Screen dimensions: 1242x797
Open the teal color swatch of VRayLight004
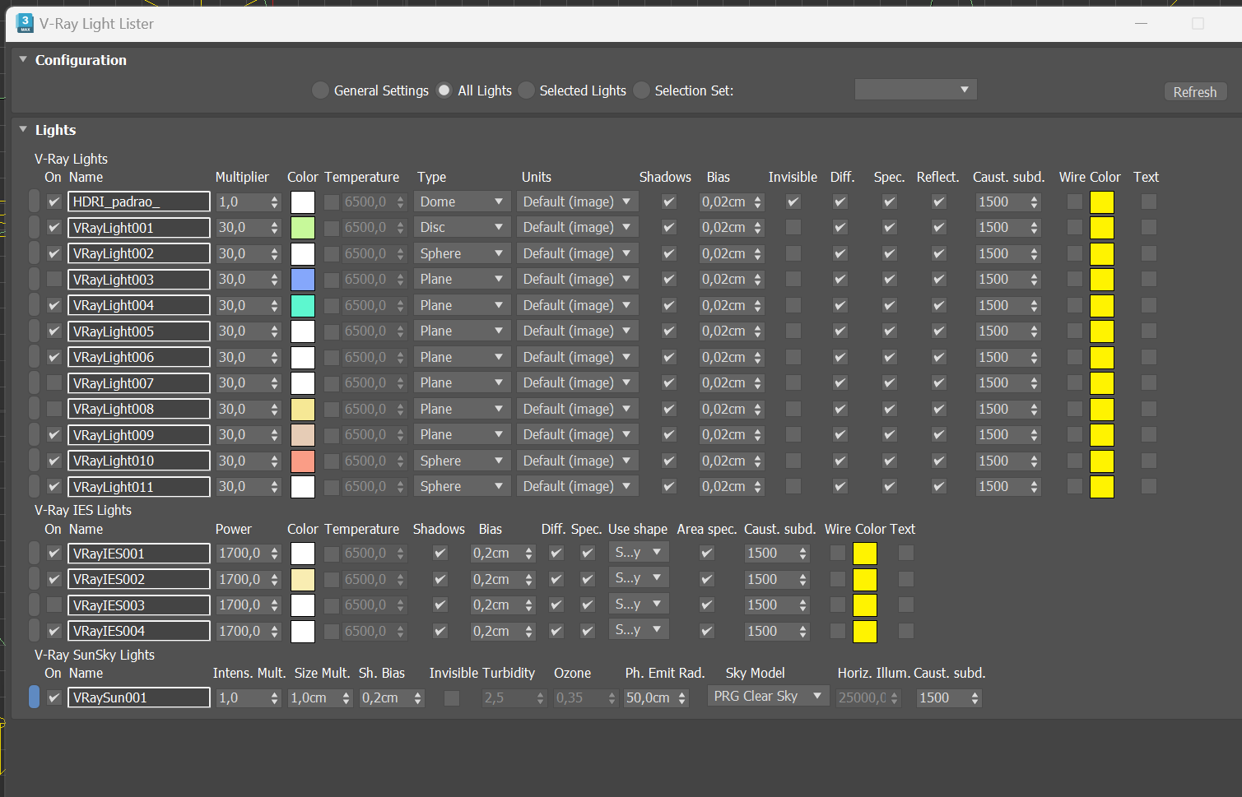click(x=303, y=305)
